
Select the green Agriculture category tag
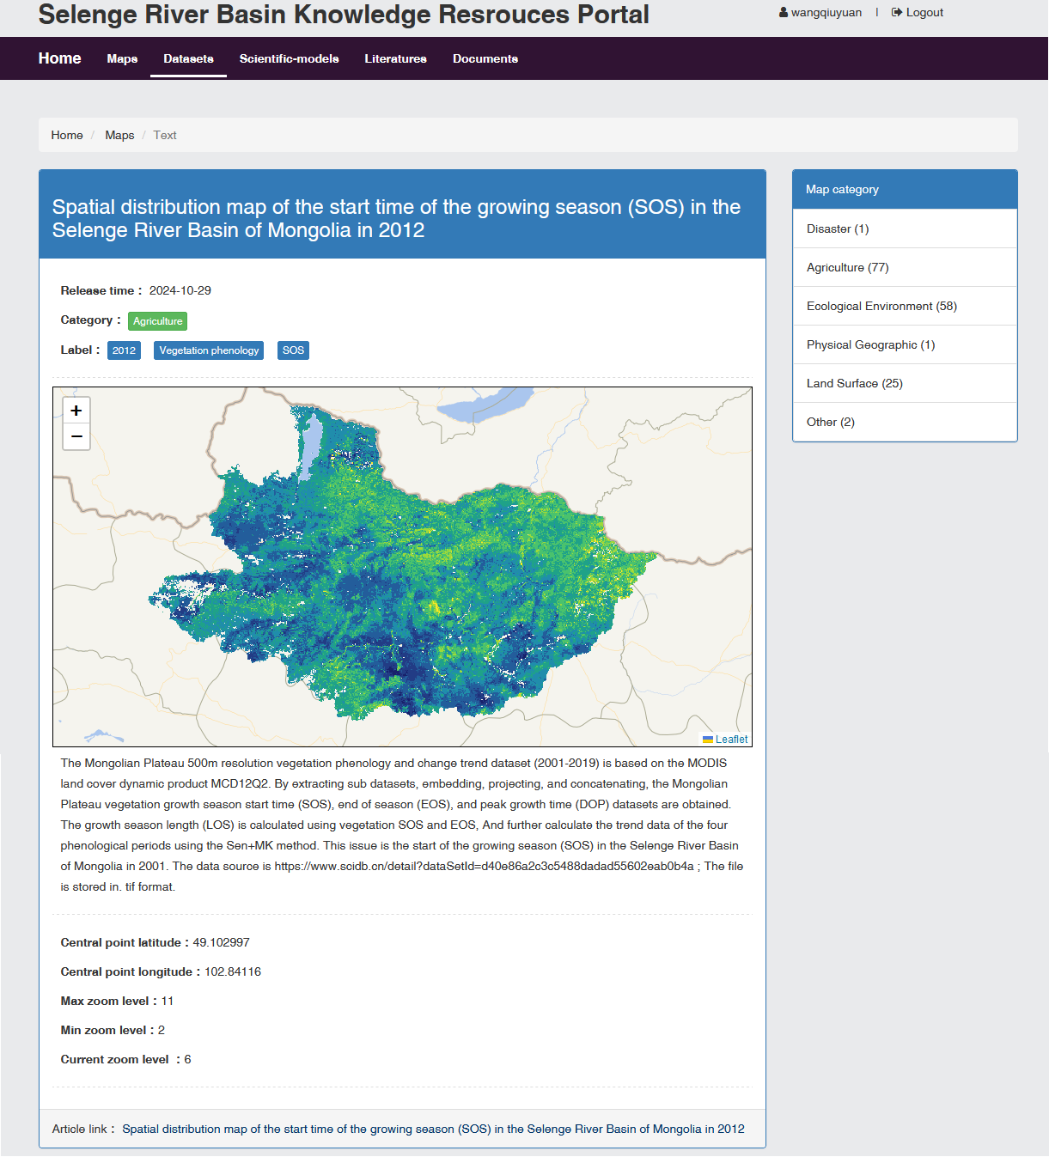[x=157, y=321]
